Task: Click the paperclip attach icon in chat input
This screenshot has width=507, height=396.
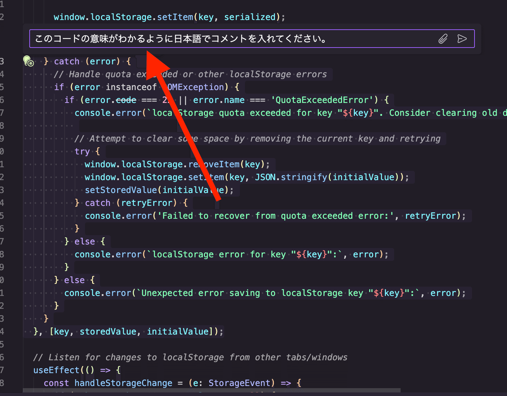Action: tap(443, 39)
